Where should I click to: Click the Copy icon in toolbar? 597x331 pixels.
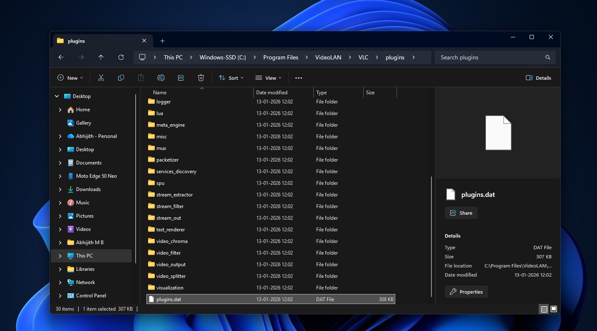(x=121, y=78)
